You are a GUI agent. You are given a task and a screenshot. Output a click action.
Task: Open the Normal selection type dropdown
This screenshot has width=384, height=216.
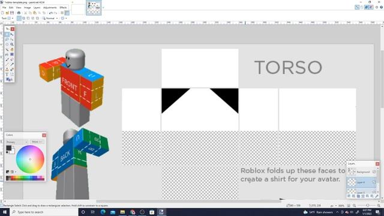[50, 18]
